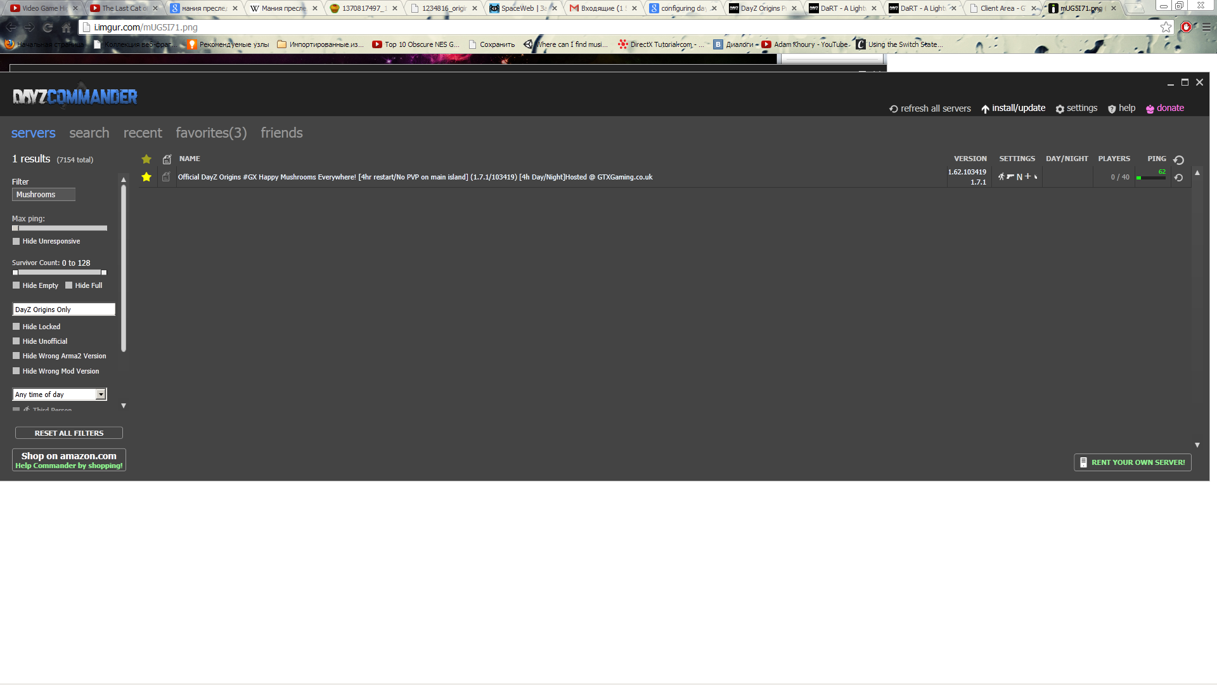Click the red Adblock extension icon
The width and height of the screenshot is (1217, 685).
click(x=1186, y=27)
